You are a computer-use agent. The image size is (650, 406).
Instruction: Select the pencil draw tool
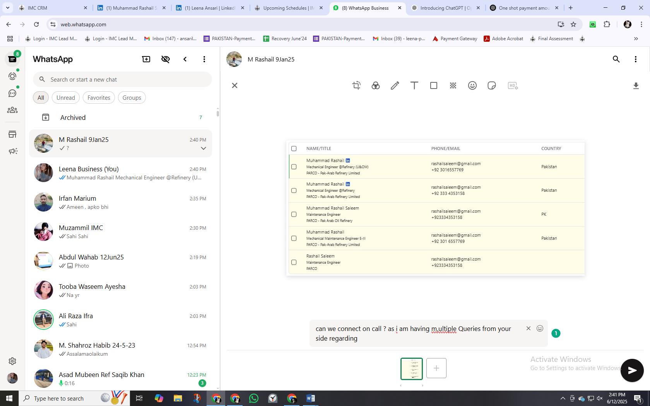coord(395,85)
